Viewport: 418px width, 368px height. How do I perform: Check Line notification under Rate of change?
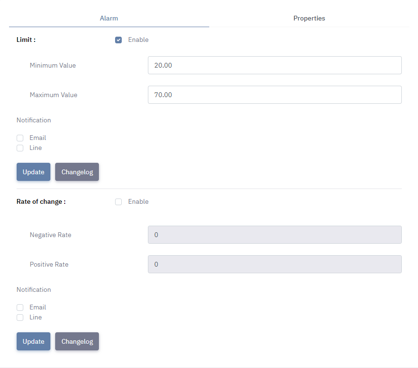(x=20, y=318)
